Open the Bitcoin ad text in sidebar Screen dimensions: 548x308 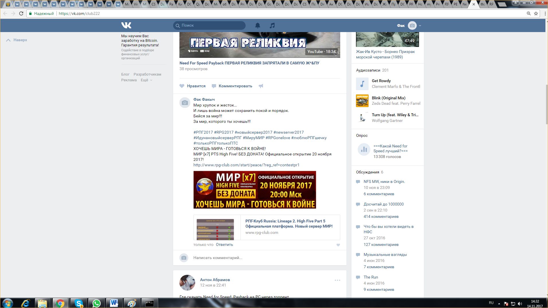click(x=140, y=41)
